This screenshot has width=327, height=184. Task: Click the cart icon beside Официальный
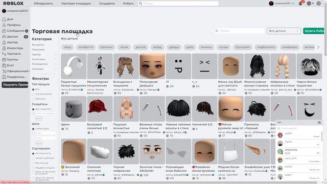tap(4, 71)
